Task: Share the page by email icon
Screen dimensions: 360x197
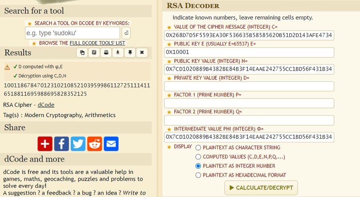Action: click(111, 144)
